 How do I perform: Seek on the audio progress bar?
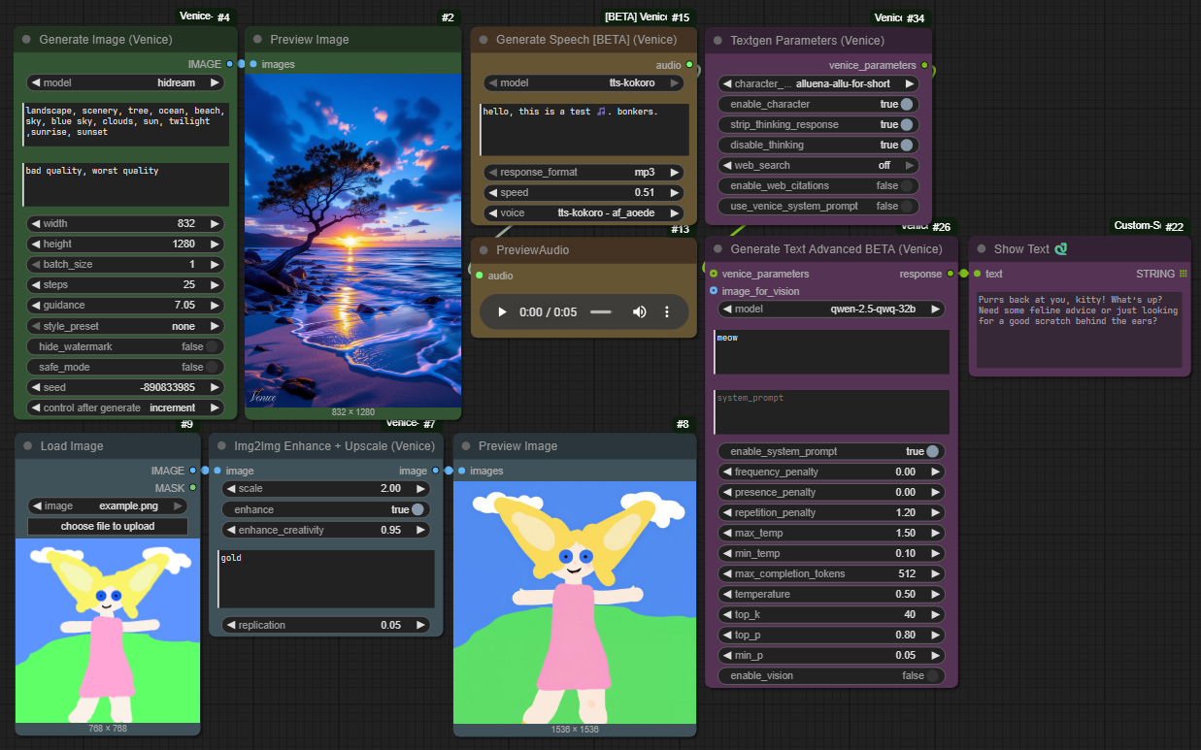[x=601, y=312]
